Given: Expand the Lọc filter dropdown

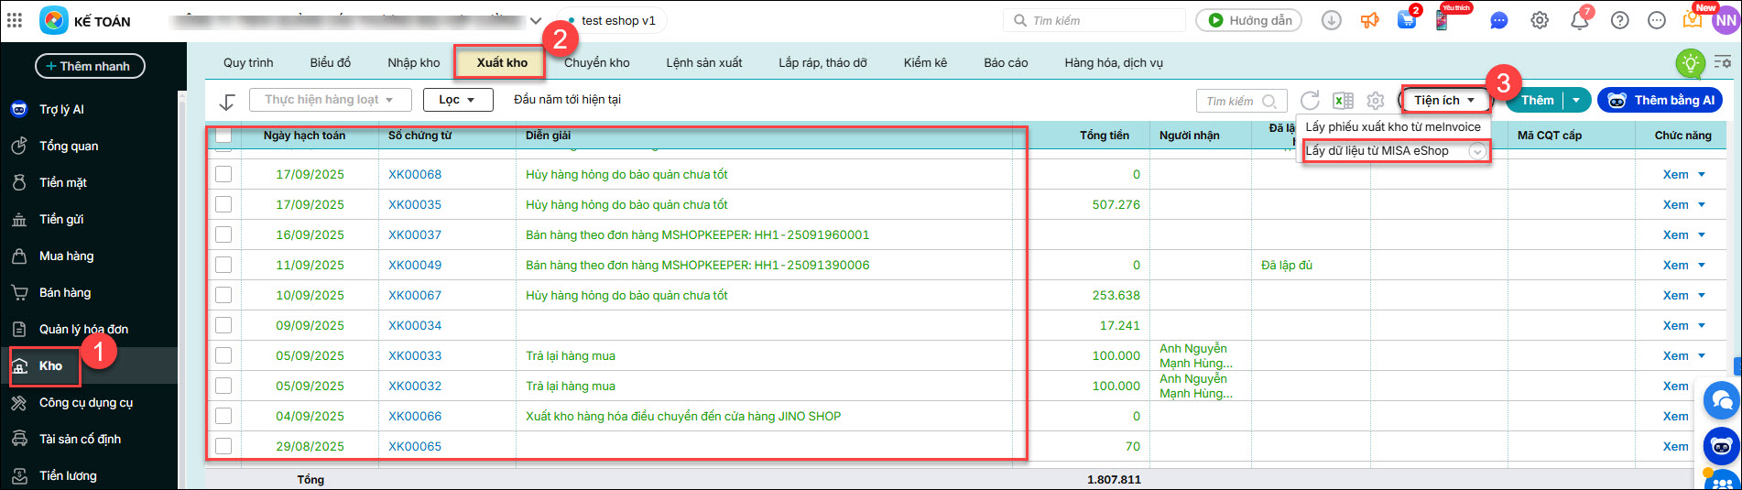Looking at the screenshot, I should point(457,100).
